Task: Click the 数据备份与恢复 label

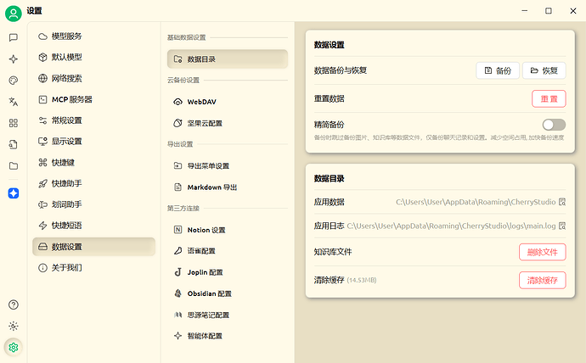Action: (x=340, y=70)
